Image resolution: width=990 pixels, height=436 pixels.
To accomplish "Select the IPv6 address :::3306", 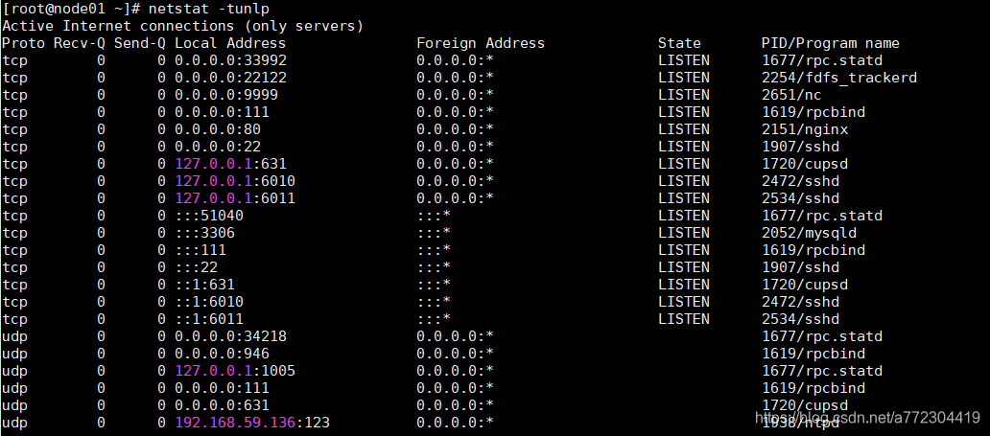I will (x=204, y=233).
